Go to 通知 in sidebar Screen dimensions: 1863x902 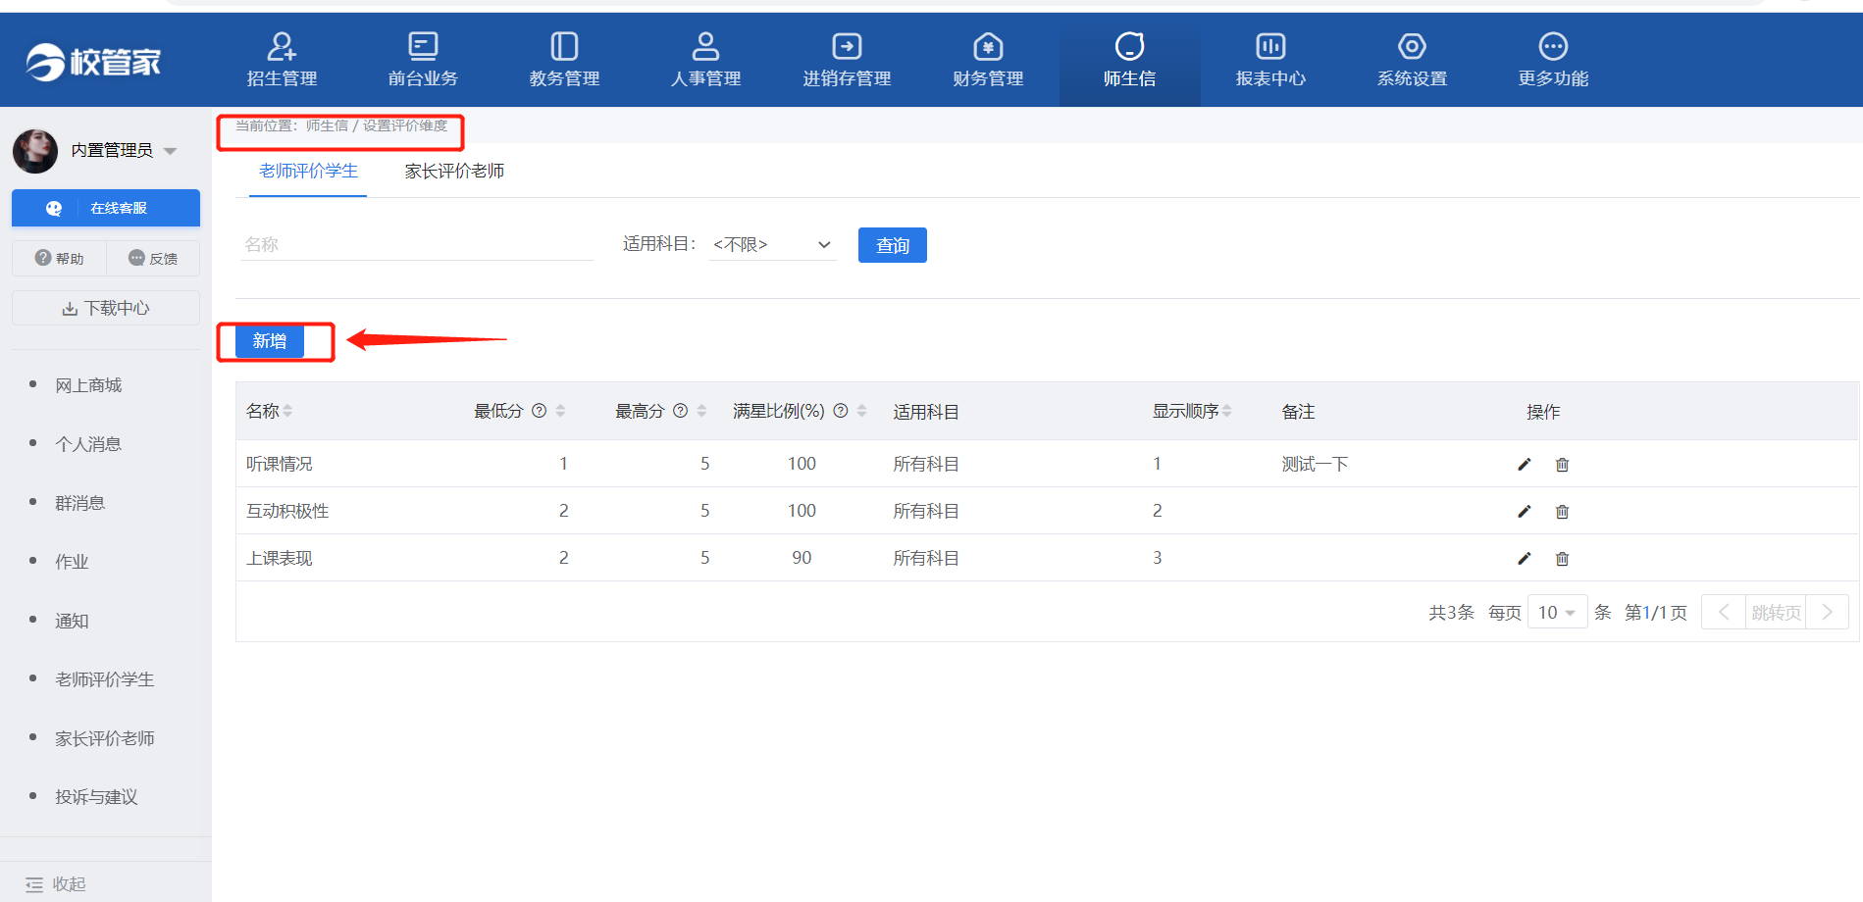click(x=72, y=621)
